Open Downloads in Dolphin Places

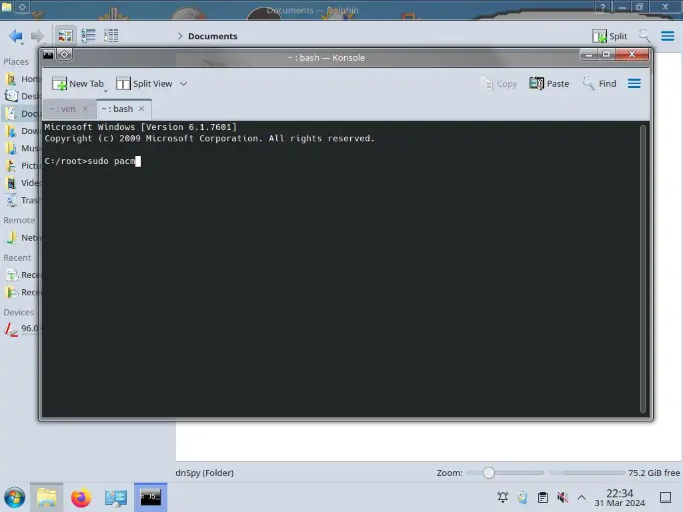click(21, 131)
